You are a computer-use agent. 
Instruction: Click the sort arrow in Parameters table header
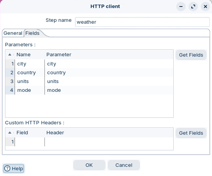[10, 55]
